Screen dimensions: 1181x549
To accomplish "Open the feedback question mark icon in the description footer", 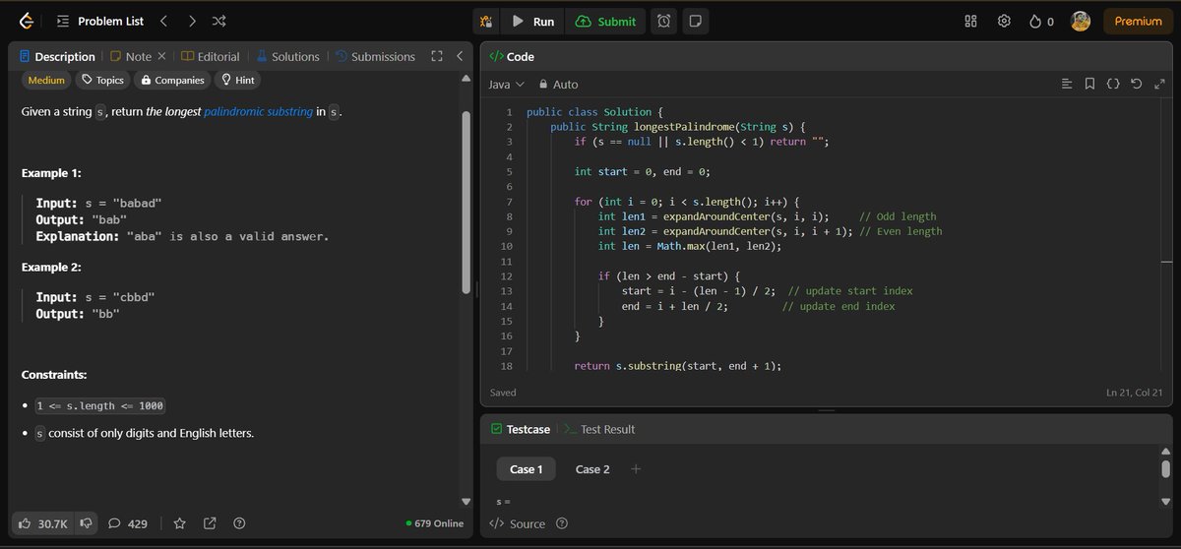I will coord(239,523).
